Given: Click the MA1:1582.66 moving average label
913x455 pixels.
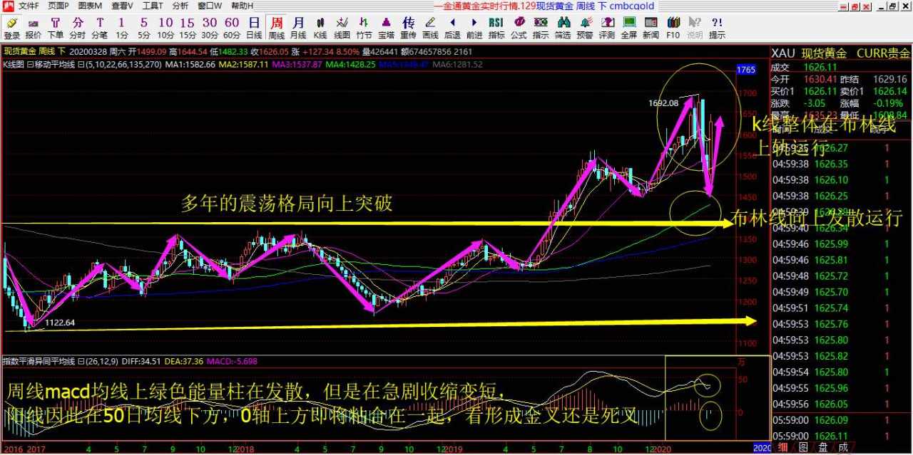Looking at the screenshot, I should 190,64.
